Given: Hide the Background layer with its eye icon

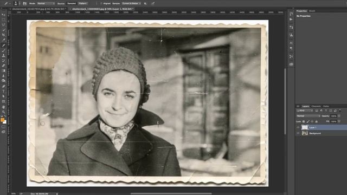Looking at the screenshot, I should point(298,133).
